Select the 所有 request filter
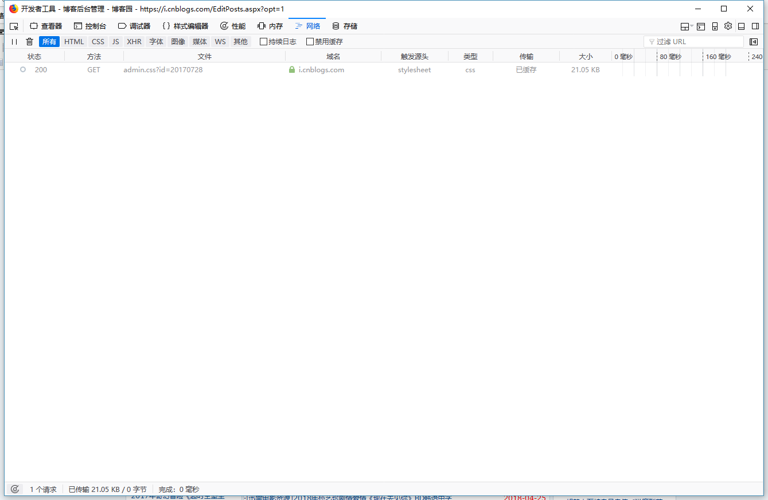 coord(49,42)
